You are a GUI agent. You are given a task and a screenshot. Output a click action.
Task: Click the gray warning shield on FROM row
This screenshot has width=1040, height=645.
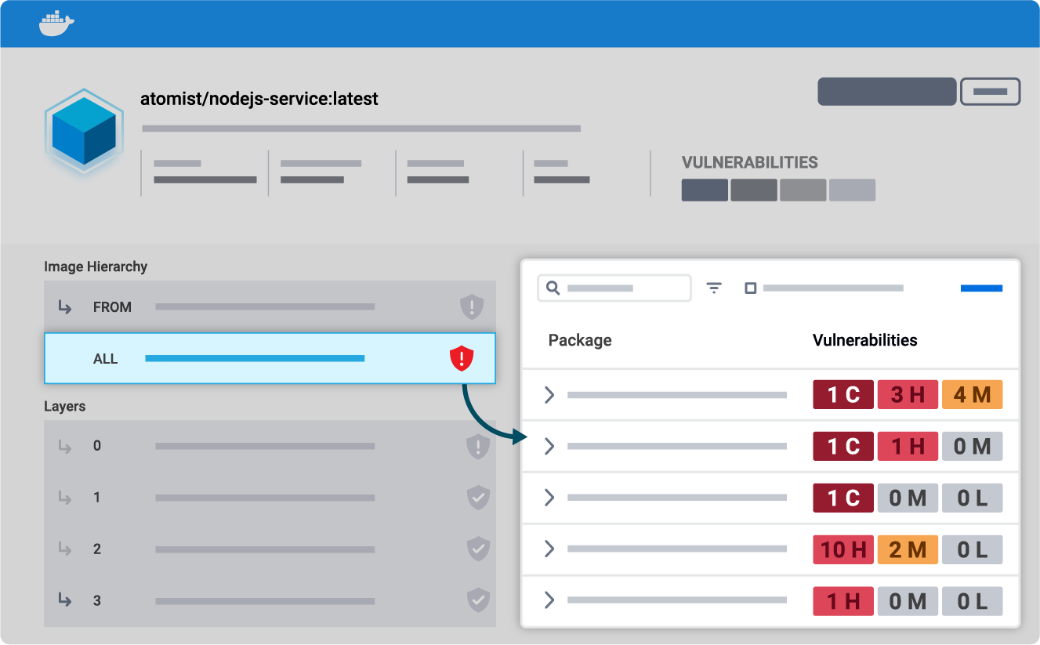[471, 307]
